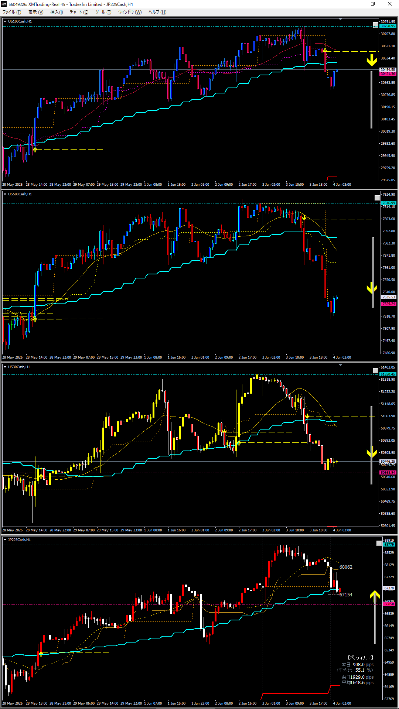Expand the US100Cash,H1 chart title triangle
The height and width of the screenshot is (709, 399).
[5, 21]
